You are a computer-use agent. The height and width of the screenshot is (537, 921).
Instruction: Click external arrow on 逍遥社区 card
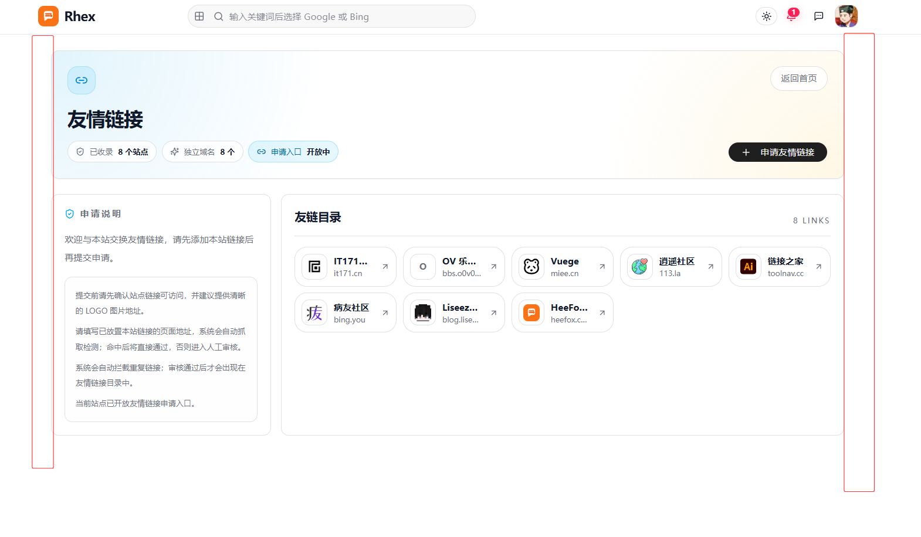[x=711, y=267]
